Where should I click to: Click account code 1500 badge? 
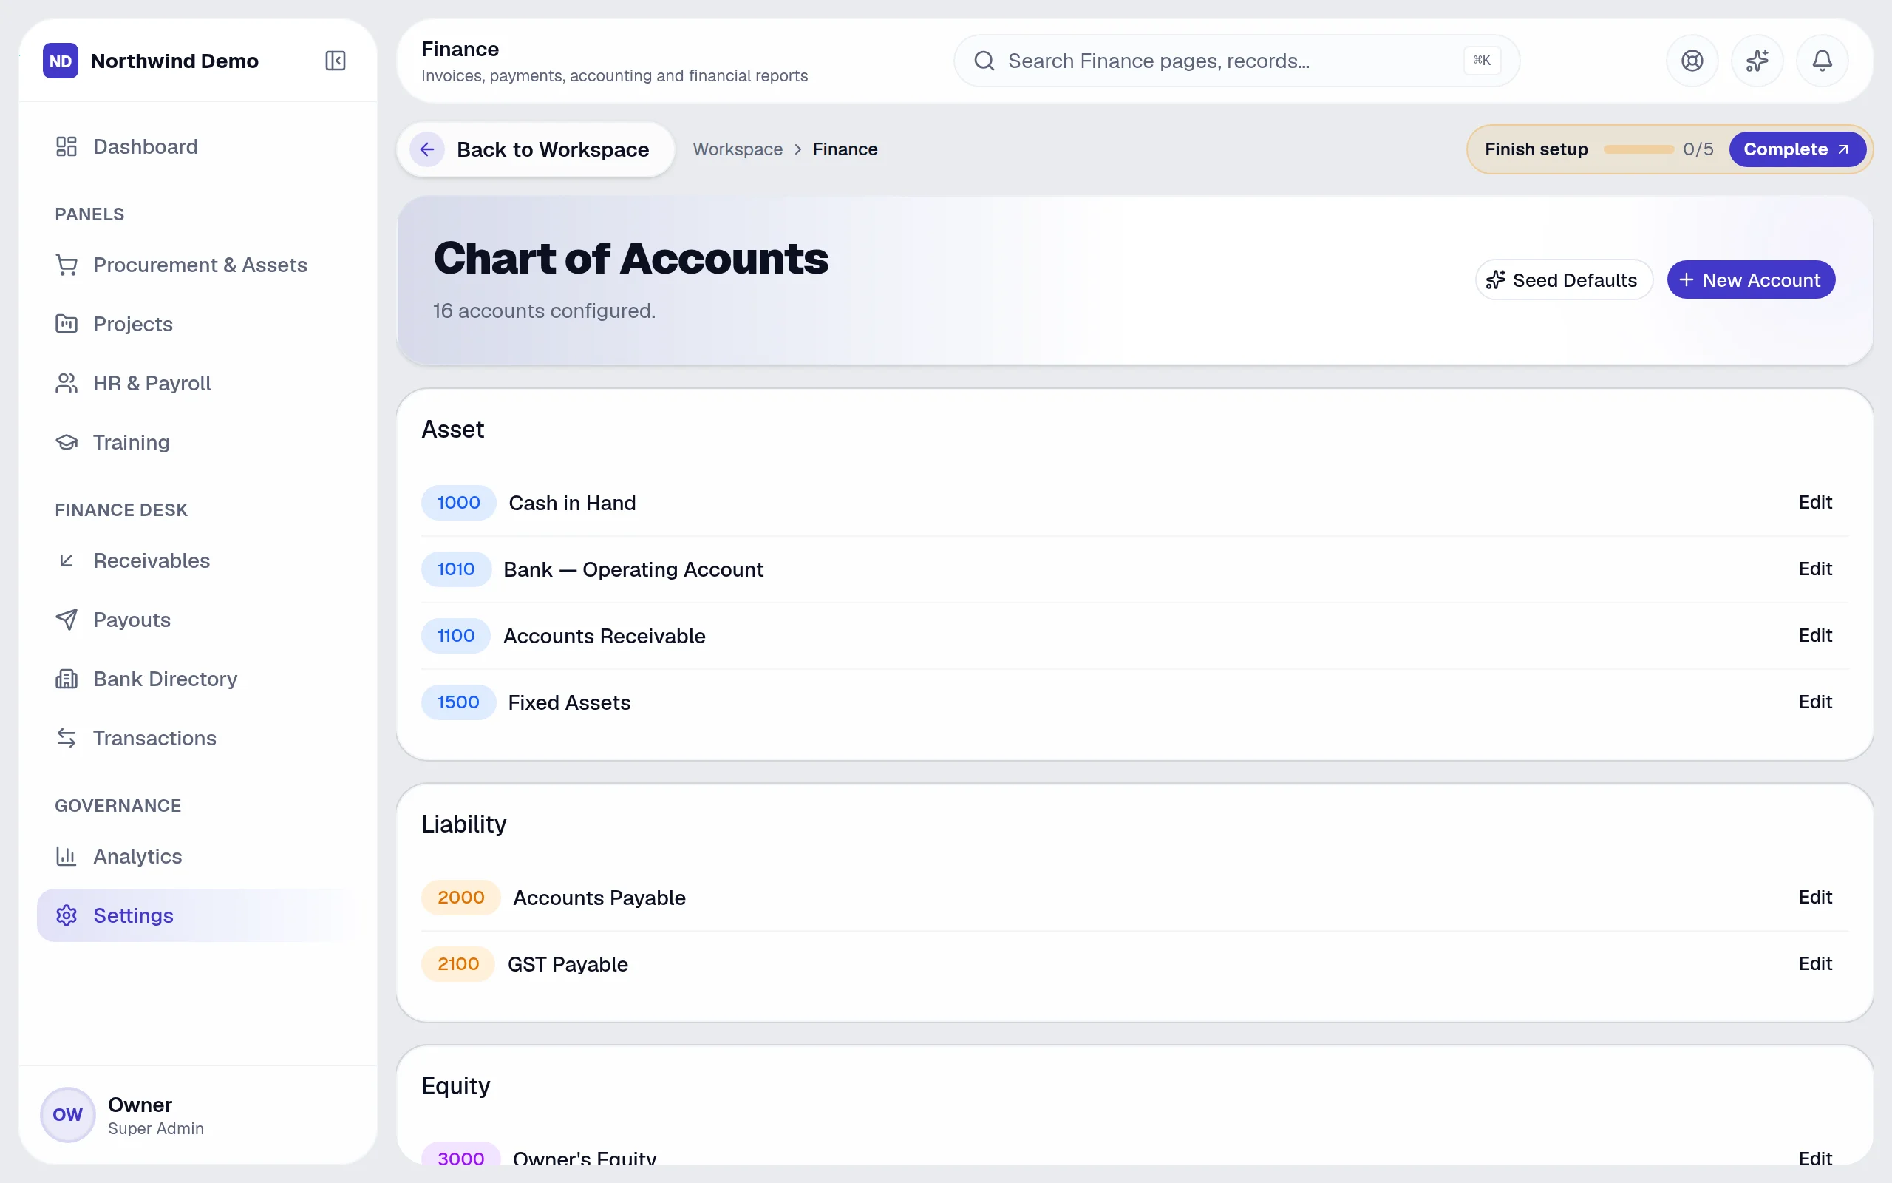point(458,702)
